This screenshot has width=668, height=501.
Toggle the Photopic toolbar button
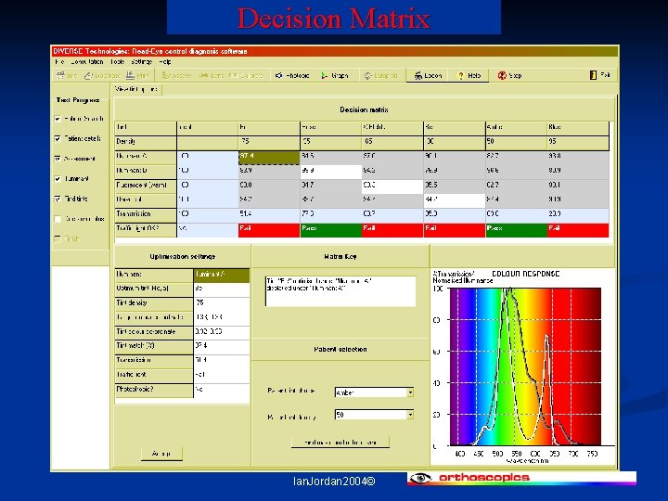pyautogui.click(x=292, y=75)
